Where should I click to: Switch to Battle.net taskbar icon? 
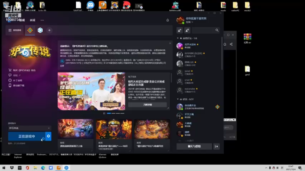[66, 168]
